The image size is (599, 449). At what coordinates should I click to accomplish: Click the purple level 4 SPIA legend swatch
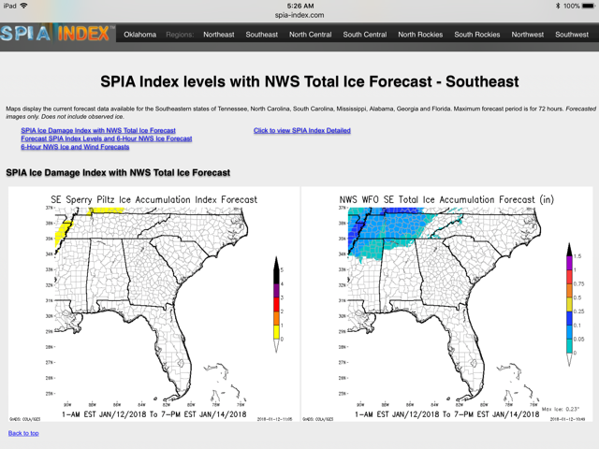click(x=276, y=291)
